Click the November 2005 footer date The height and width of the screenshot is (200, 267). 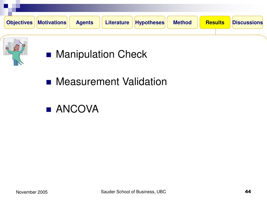coord(32,192)
